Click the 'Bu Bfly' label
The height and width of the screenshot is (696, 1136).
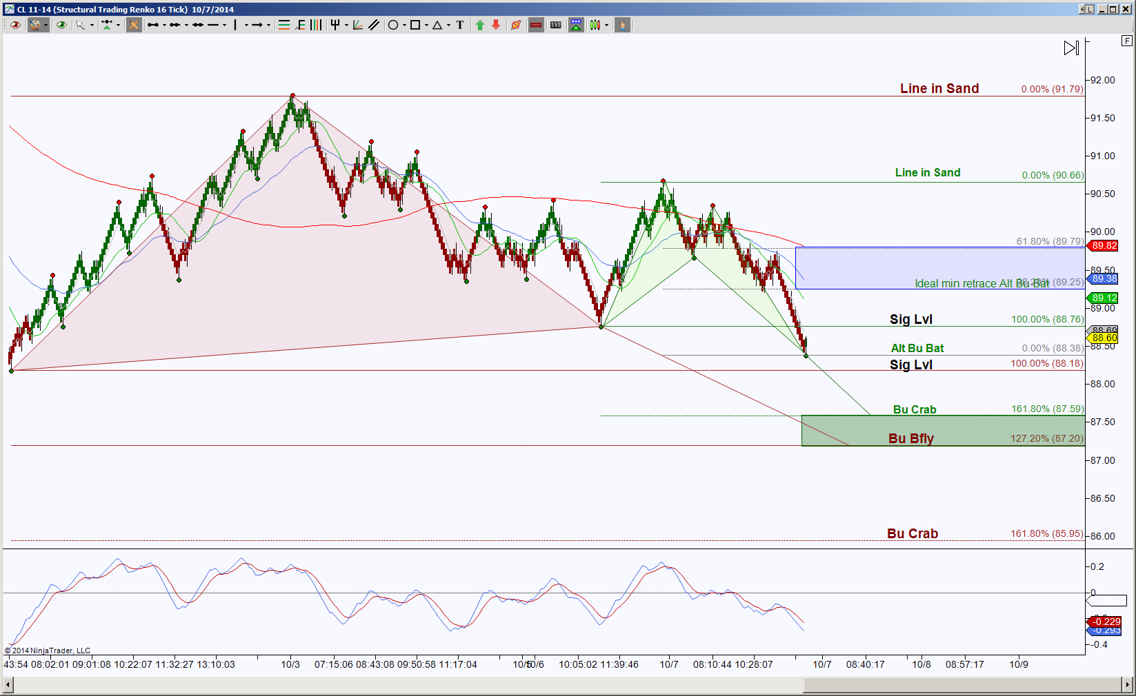(911, 438)
